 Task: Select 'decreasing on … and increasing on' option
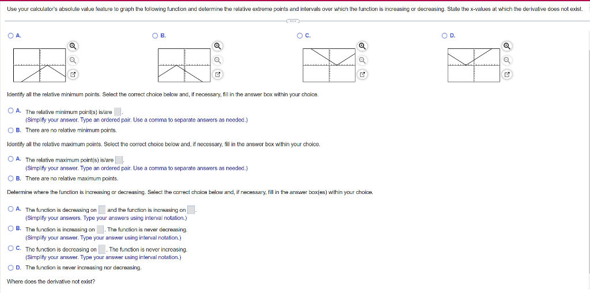(x=11, y=209)
